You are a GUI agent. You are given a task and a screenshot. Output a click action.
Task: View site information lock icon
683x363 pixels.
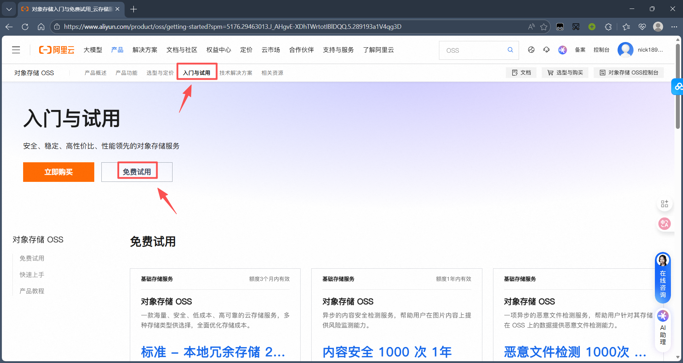pos(57,27)
